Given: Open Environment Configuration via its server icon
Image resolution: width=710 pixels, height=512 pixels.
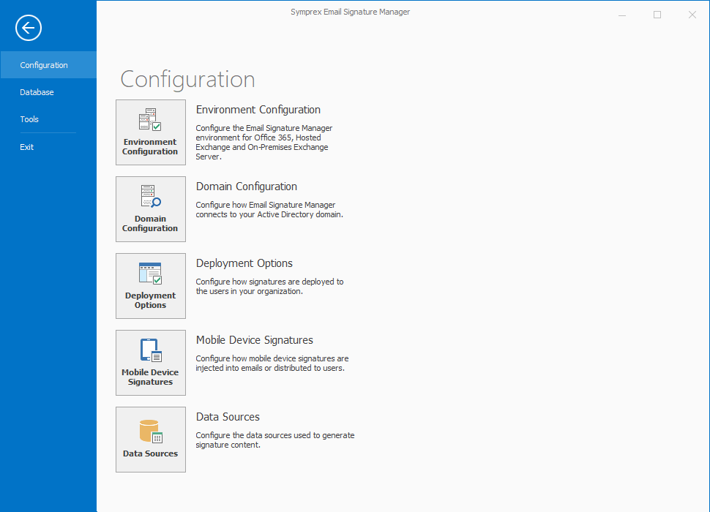Looking at the screenshot, I should (x=150, y=121).
